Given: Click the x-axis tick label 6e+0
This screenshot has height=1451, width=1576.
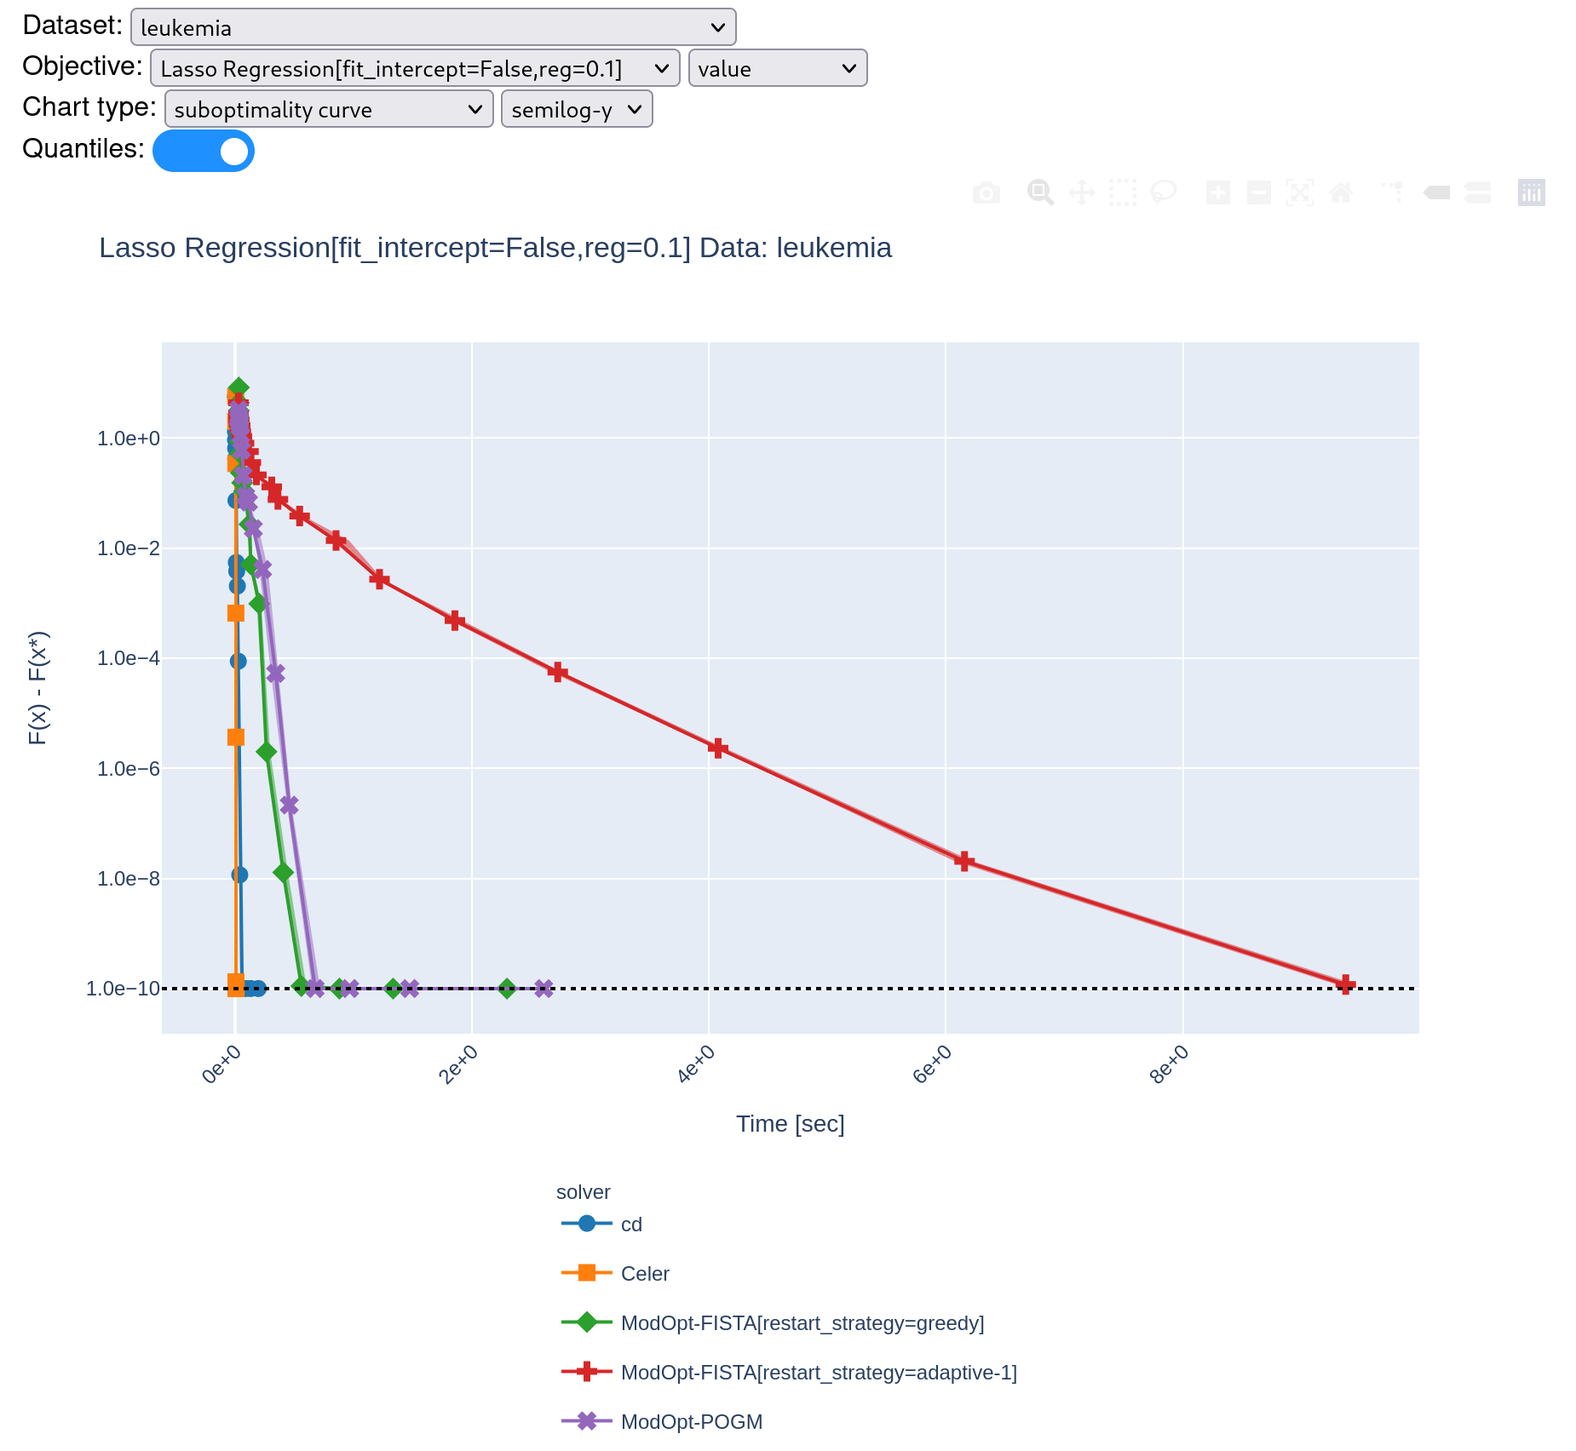Looking at the screenshot, I should pos(932,1064).
